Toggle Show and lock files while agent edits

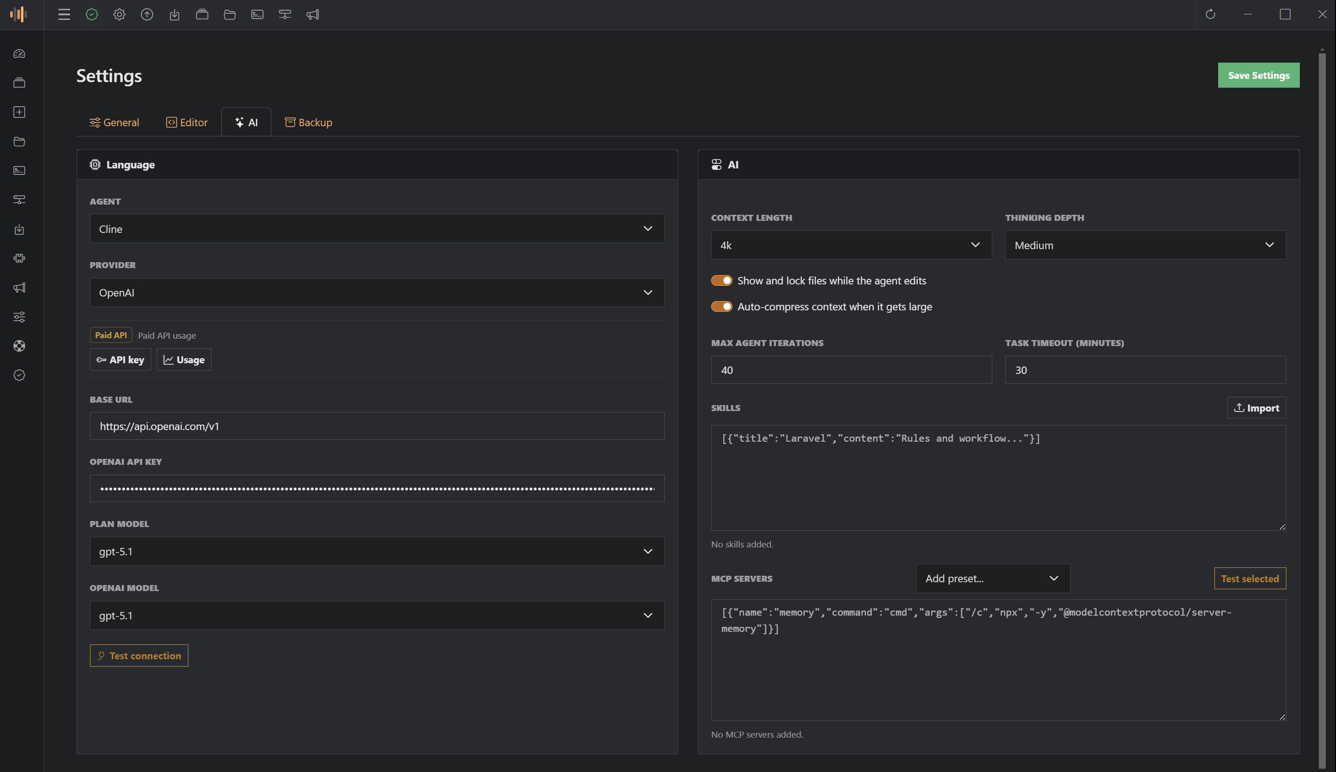(721, 281)
